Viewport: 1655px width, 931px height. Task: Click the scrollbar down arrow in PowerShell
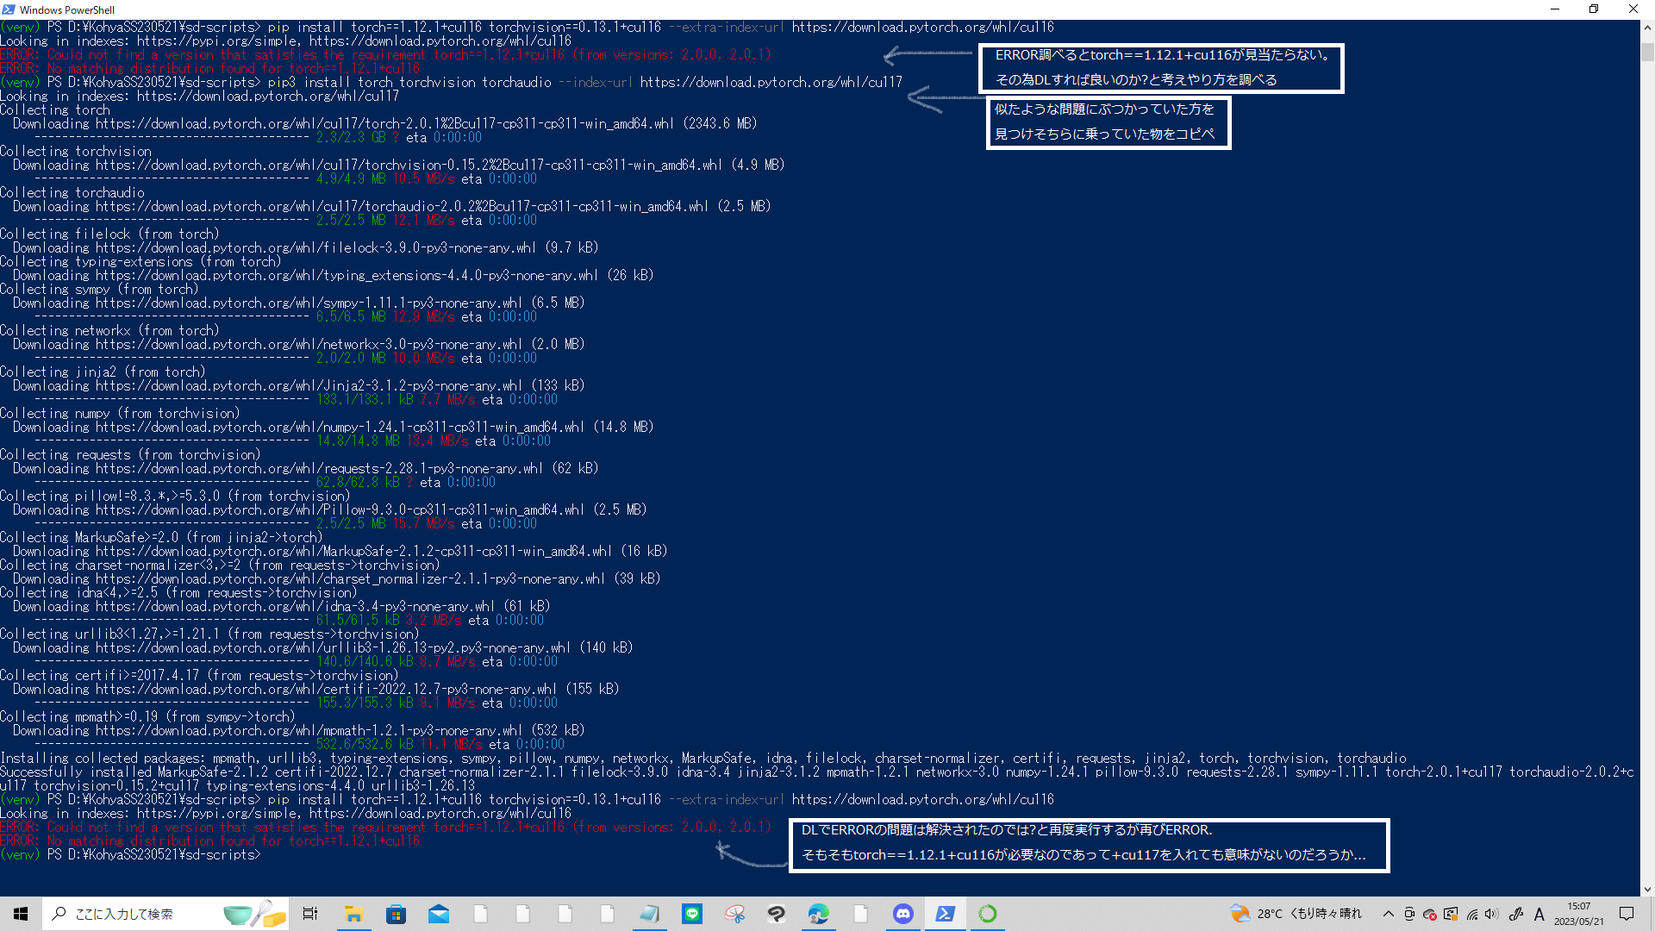pos(1647,889)
